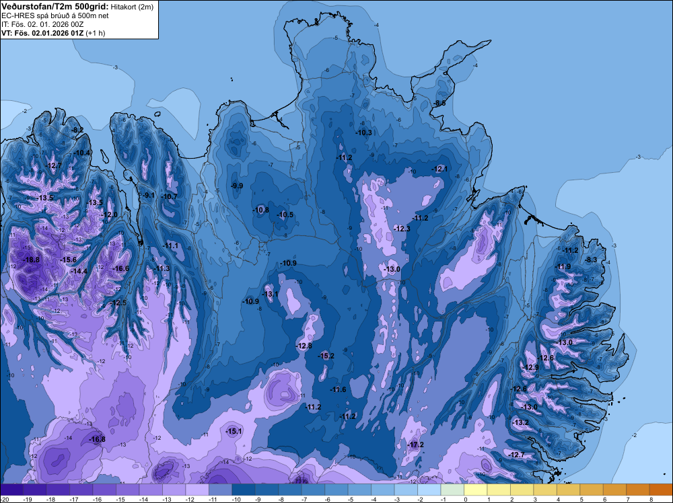Pick the legend swatch labeled 5
Viewport: 673px width, 503px height.
point(591,490)
